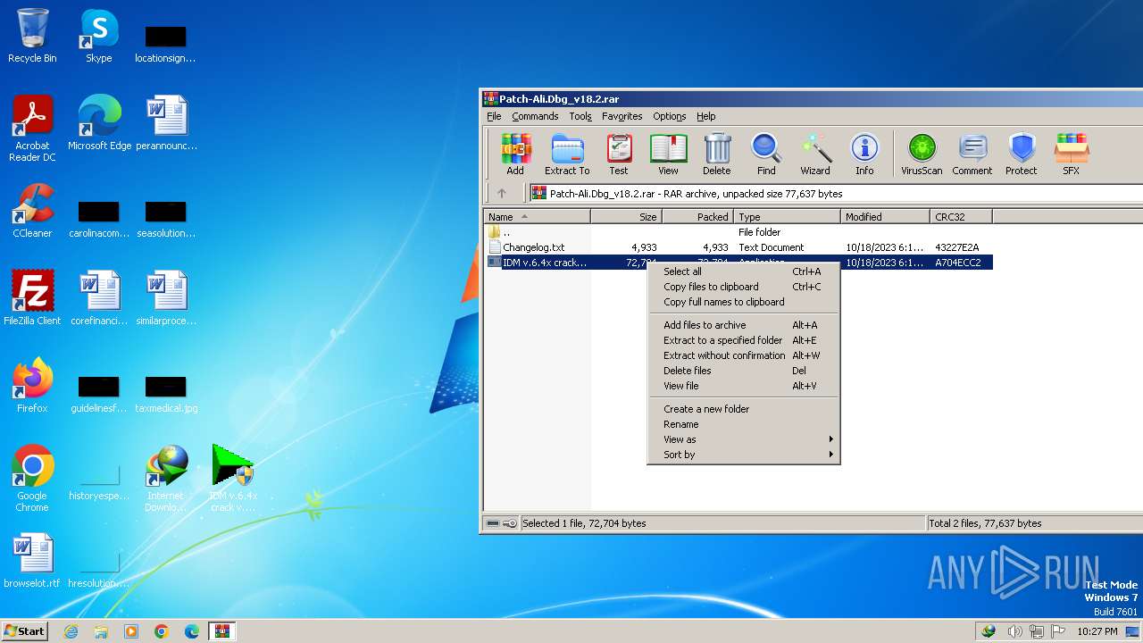Choose Create a new folder
Image resolution: width=1143 pixels, height=643 pixels.
[x=743, y=409]
